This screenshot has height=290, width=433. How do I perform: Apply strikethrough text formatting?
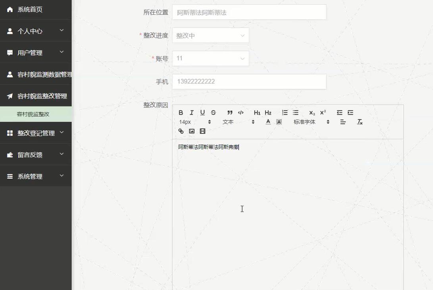(213, 112)
